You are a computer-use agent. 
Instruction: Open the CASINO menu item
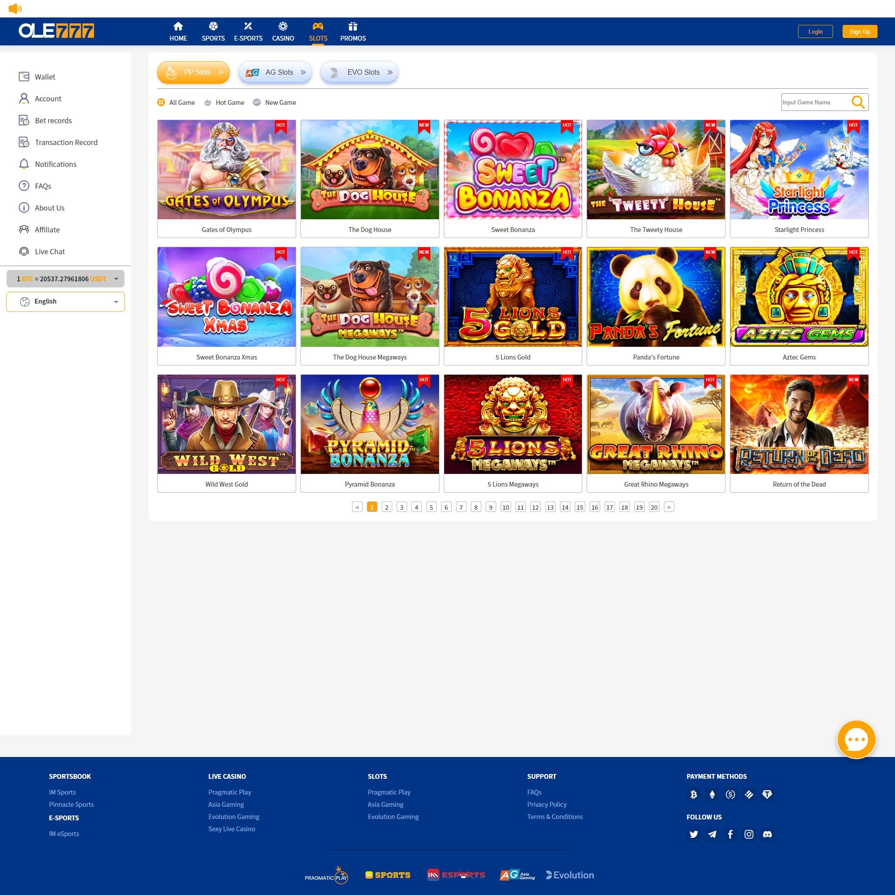283,31
